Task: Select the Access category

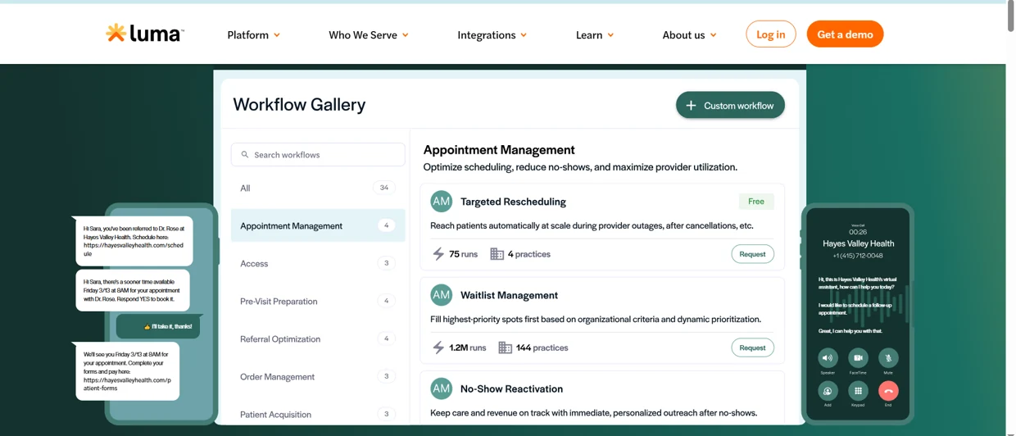Action: pyautogui.click(x=318, y=263)
